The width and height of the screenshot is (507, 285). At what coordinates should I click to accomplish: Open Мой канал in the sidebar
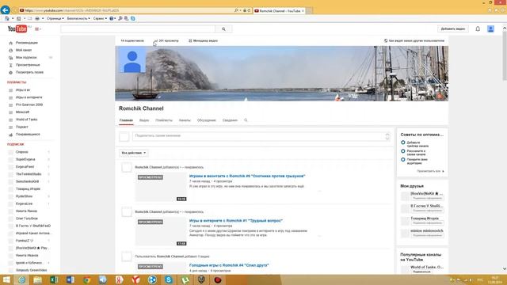24,50
